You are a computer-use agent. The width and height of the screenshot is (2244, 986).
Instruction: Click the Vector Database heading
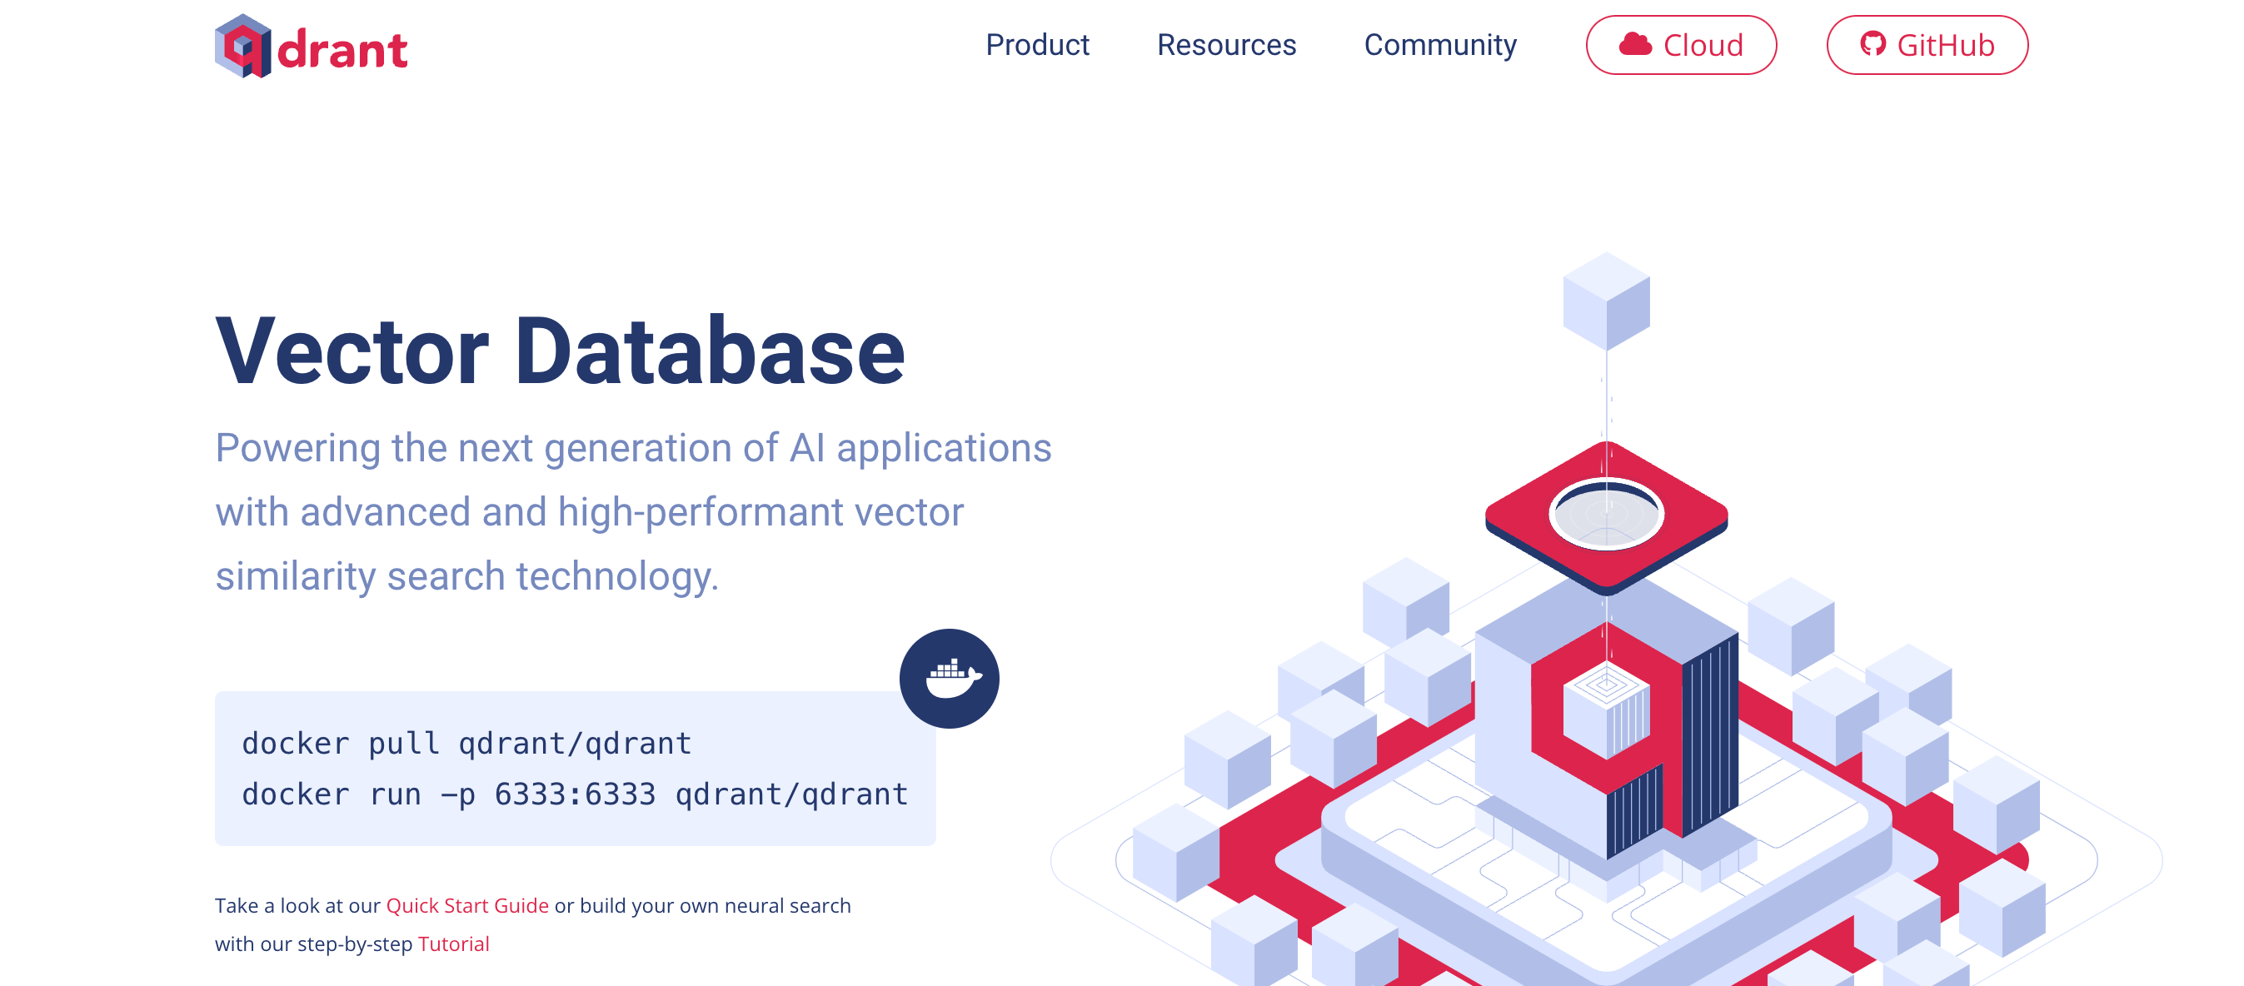[560, 351]
